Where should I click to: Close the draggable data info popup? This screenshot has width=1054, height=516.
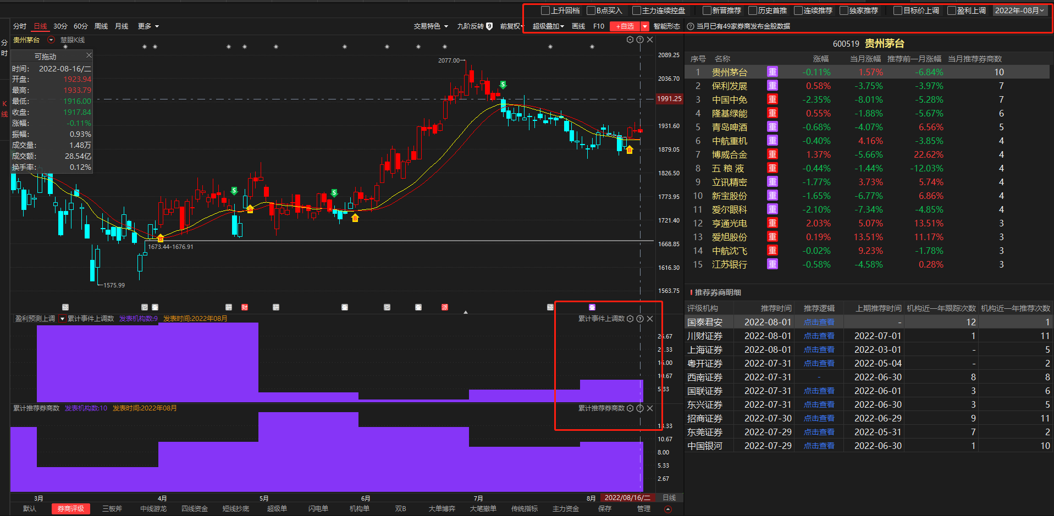(x=89, y=56)
